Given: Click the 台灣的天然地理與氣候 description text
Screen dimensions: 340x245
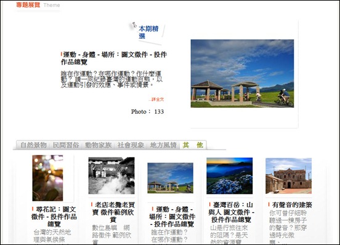Looking at the screenshot, I should pos(52,236).
